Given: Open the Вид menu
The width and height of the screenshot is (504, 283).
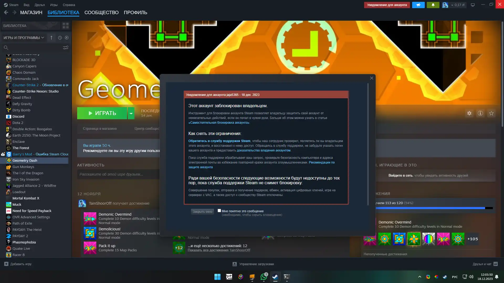Looking at the screenshot, I should pyautogui.click(x=27, y=5).
